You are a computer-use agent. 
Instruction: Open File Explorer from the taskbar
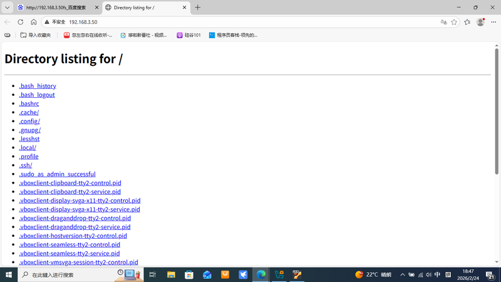point(171,274)
